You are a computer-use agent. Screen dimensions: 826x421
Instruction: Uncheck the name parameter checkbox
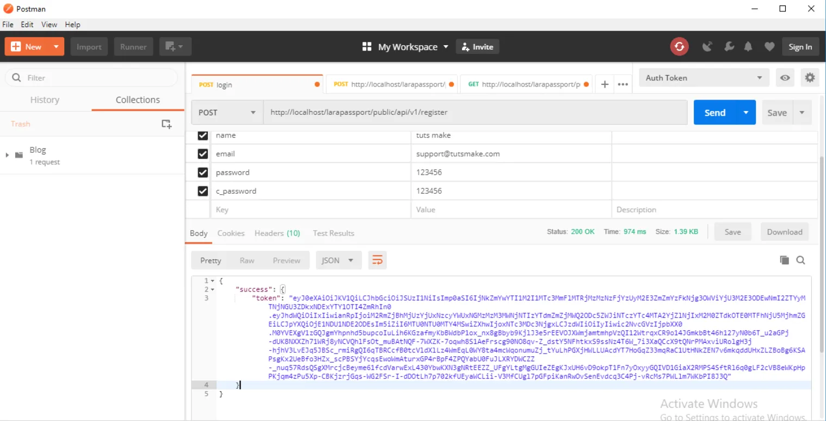click(x=203, y=135)
